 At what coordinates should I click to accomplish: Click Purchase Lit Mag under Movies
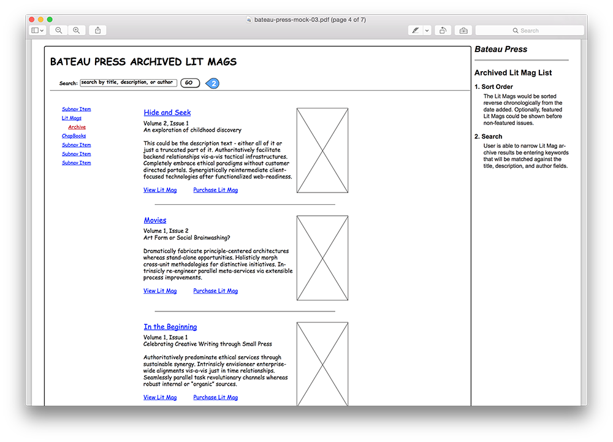click(215, 291)
